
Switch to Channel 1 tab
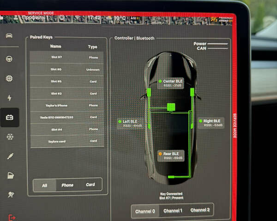pos(172,210)
